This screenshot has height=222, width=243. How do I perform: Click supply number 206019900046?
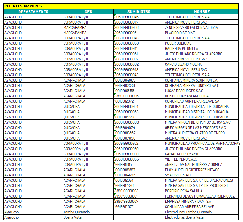click(x=126, y=17)
